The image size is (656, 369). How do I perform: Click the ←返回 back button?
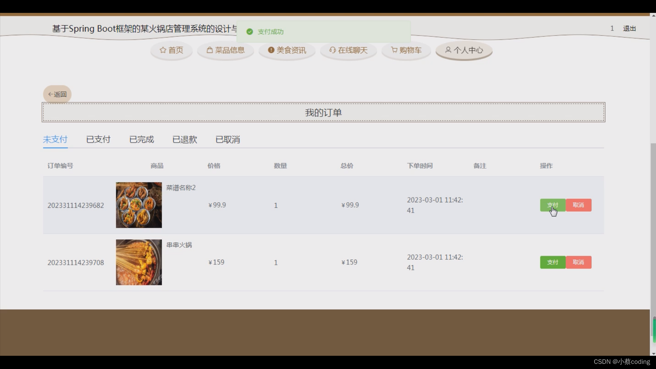[x=57, y=94]
